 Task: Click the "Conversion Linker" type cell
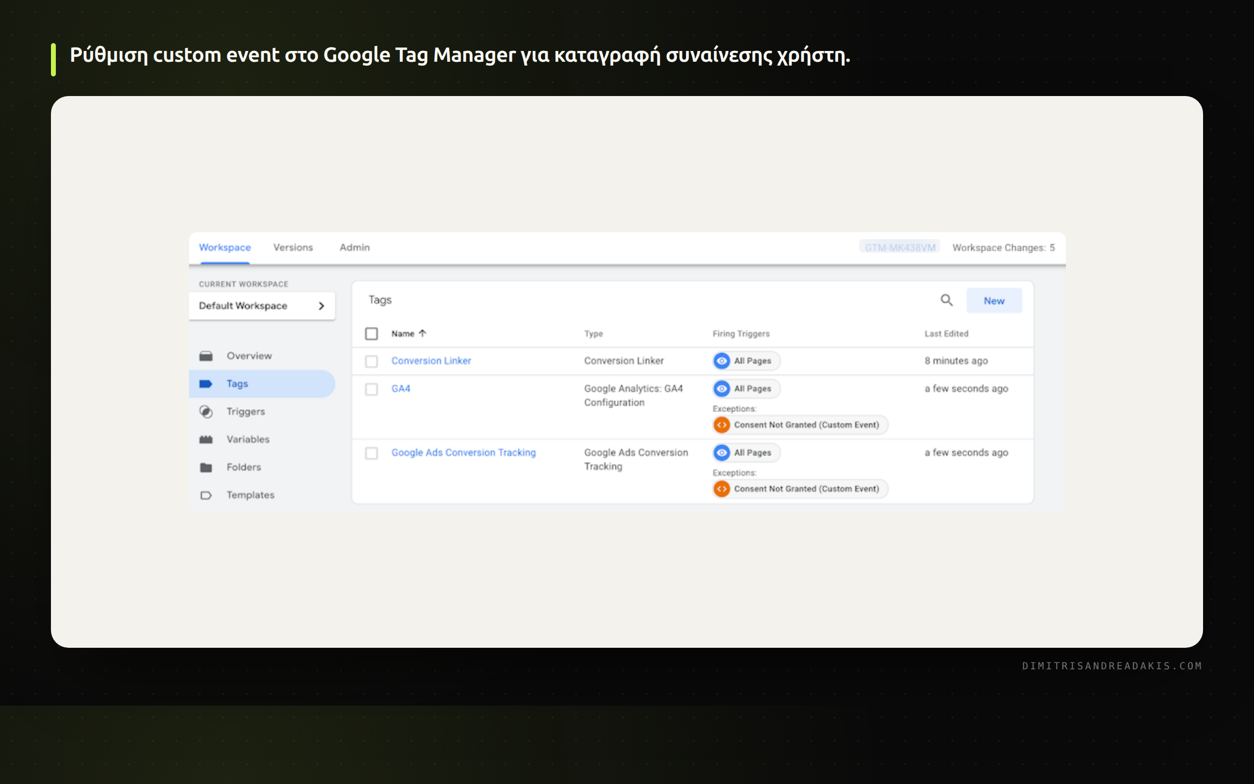(x=624, y=361)
